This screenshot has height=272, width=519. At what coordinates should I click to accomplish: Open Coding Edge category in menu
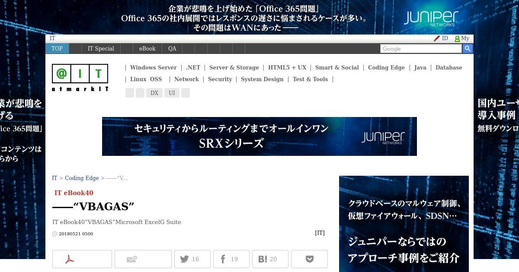pyautogui.click(x=386, y=67)
